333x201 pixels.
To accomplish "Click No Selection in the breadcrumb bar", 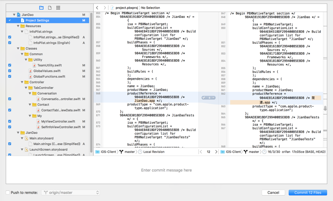I will pyautogui.click(x=150, y=8).
